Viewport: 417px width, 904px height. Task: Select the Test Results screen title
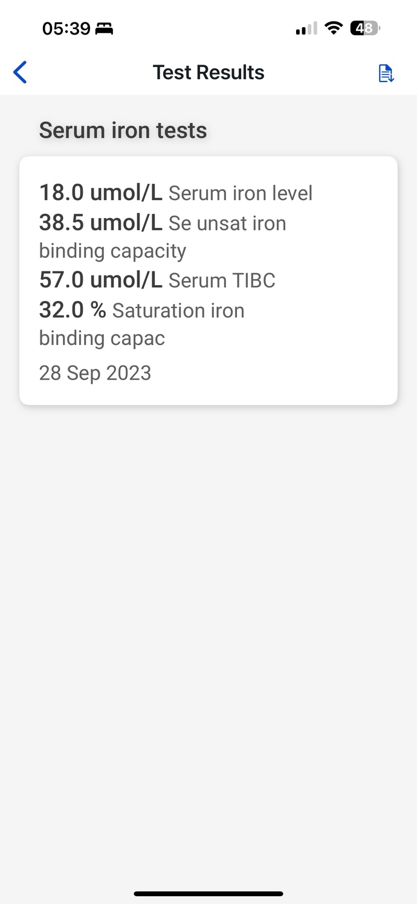tap(208, 72)
